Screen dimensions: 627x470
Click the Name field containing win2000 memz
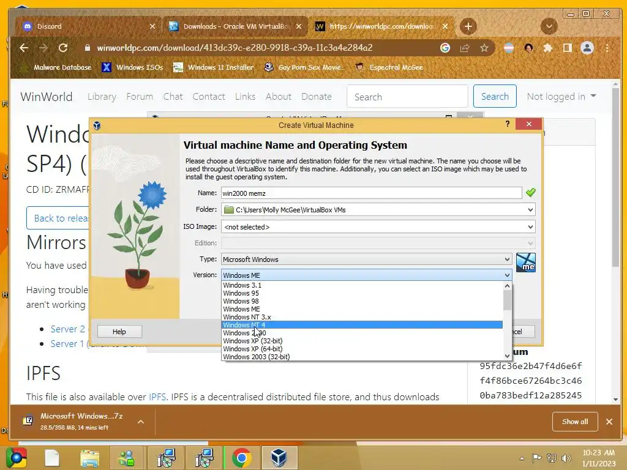372,193
